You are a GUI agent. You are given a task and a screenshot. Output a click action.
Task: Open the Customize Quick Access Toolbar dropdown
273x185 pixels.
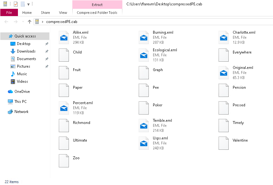click(x=28, y=4)
